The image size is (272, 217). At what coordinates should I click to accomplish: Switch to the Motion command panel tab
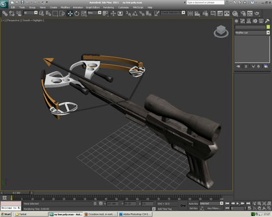click(255, 21)
